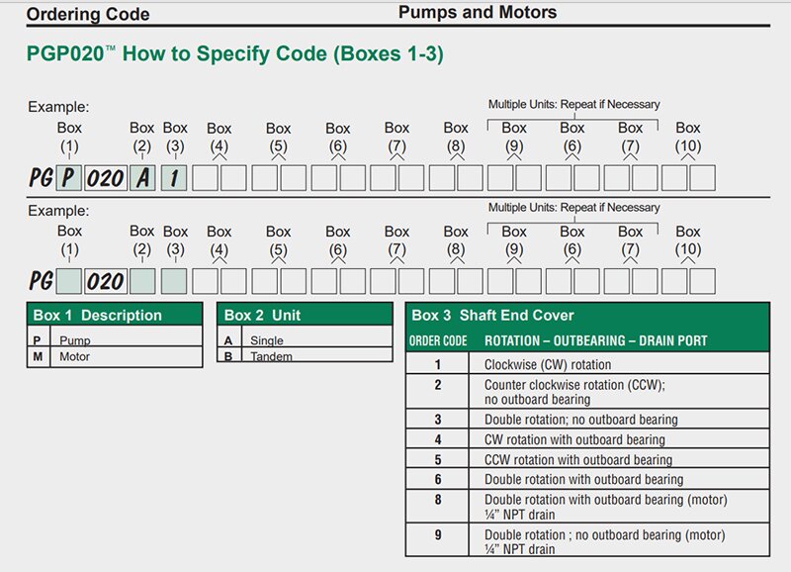Click the 'Box (1)' label in first example
This screenshot has width=791, height=572.
(x=69, y=137)
